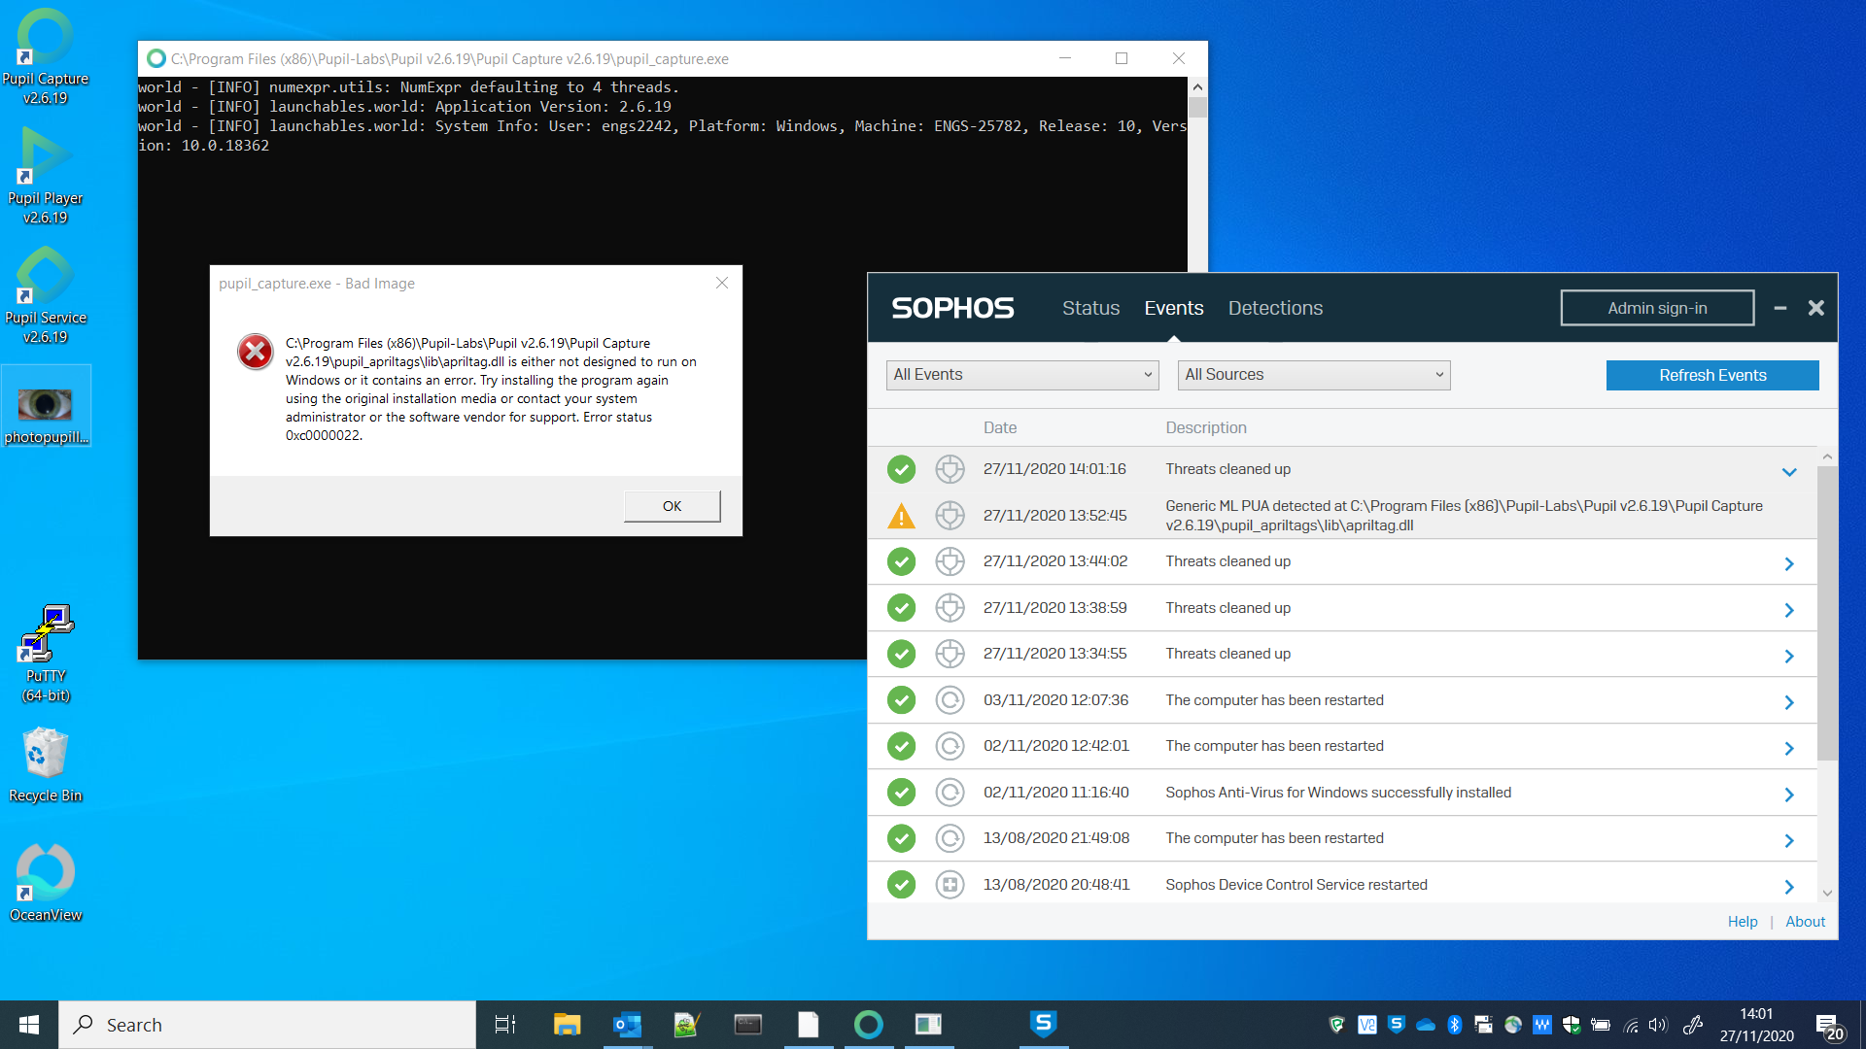Expand the Sophos Anti-Virus installed event
The image size is (1866, 1049).
pyautogui.click(x=1789, y=795)
